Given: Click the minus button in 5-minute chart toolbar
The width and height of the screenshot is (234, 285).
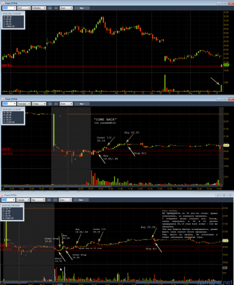Looking at the screenshot, I should [56, 104].
